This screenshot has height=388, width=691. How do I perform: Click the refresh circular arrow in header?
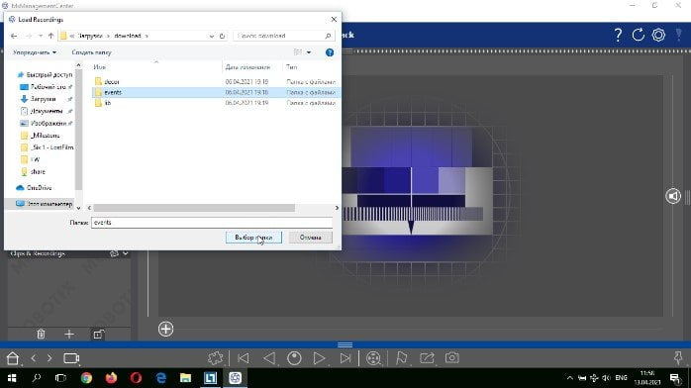point(639,35)
